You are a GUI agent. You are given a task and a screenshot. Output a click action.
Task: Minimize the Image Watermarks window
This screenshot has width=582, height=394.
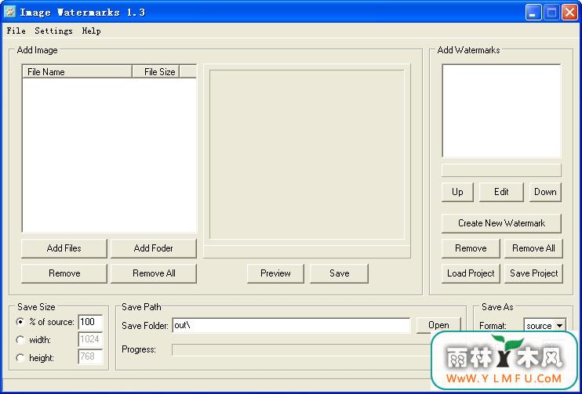[x=533, y=13]
